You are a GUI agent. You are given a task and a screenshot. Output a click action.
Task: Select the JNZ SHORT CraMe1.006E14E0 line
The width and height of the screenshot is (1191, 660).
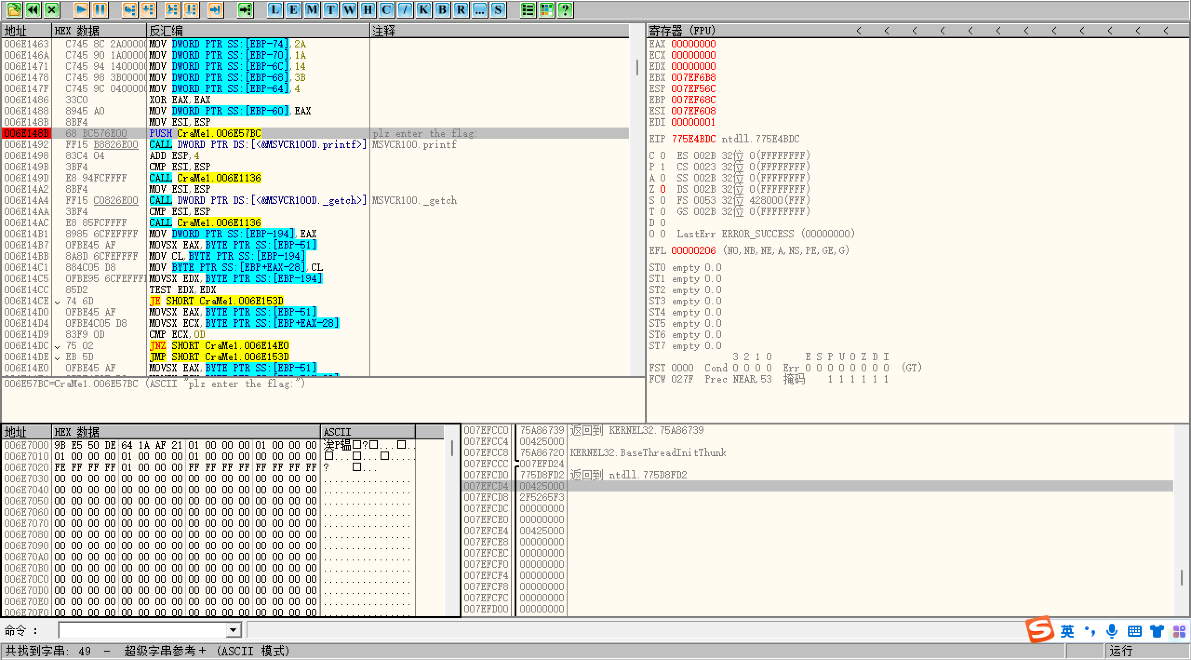point(315,345)
